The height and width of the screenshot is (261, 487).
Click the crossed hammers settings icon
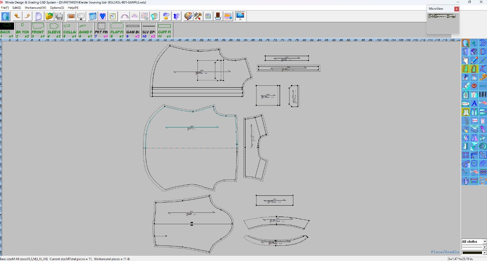(x=198, y=16)
